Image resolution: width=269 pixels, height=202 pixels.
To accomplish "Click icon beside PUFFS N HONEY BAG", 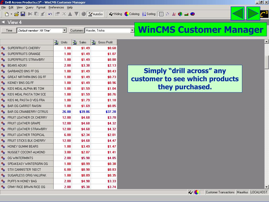I will click(x=3, y=181).
